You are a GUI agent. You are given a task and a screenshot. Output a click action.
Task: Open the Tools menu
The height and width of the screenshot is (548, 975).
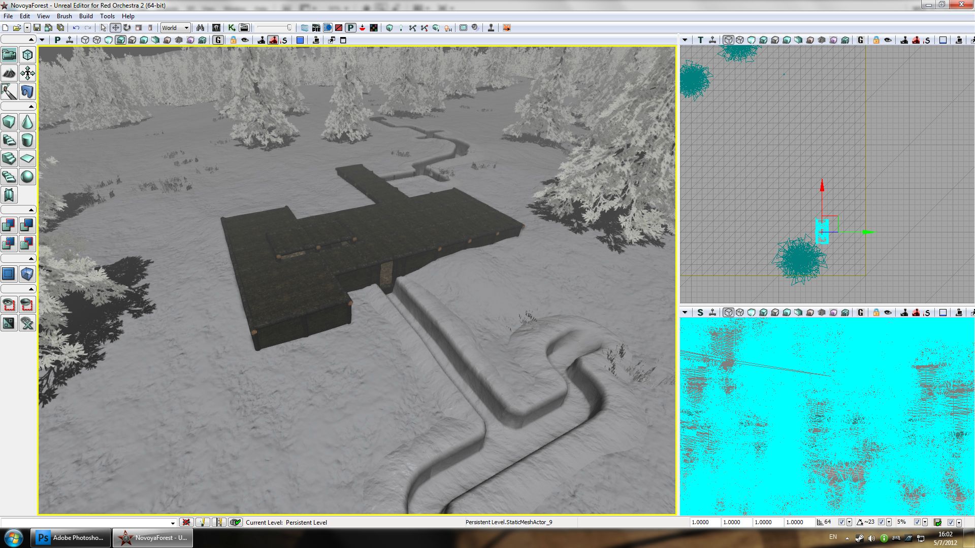tap(107, 16)
